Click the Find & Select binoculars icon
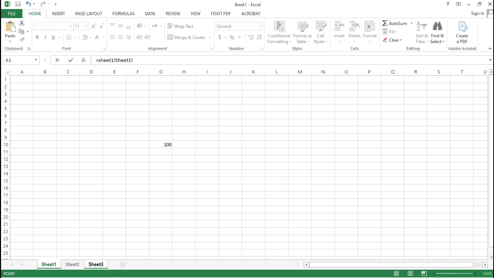 click(437, 26)
